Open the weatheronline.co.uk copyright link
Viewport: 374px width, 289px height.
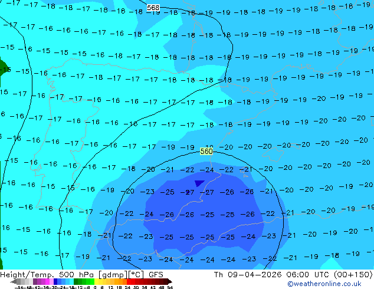[x=324, y=284]
